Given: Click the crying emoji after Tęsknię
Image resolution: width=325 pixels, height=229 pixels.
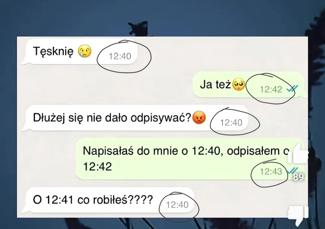Looking at the screenshot, I should [x=85, y=51].
